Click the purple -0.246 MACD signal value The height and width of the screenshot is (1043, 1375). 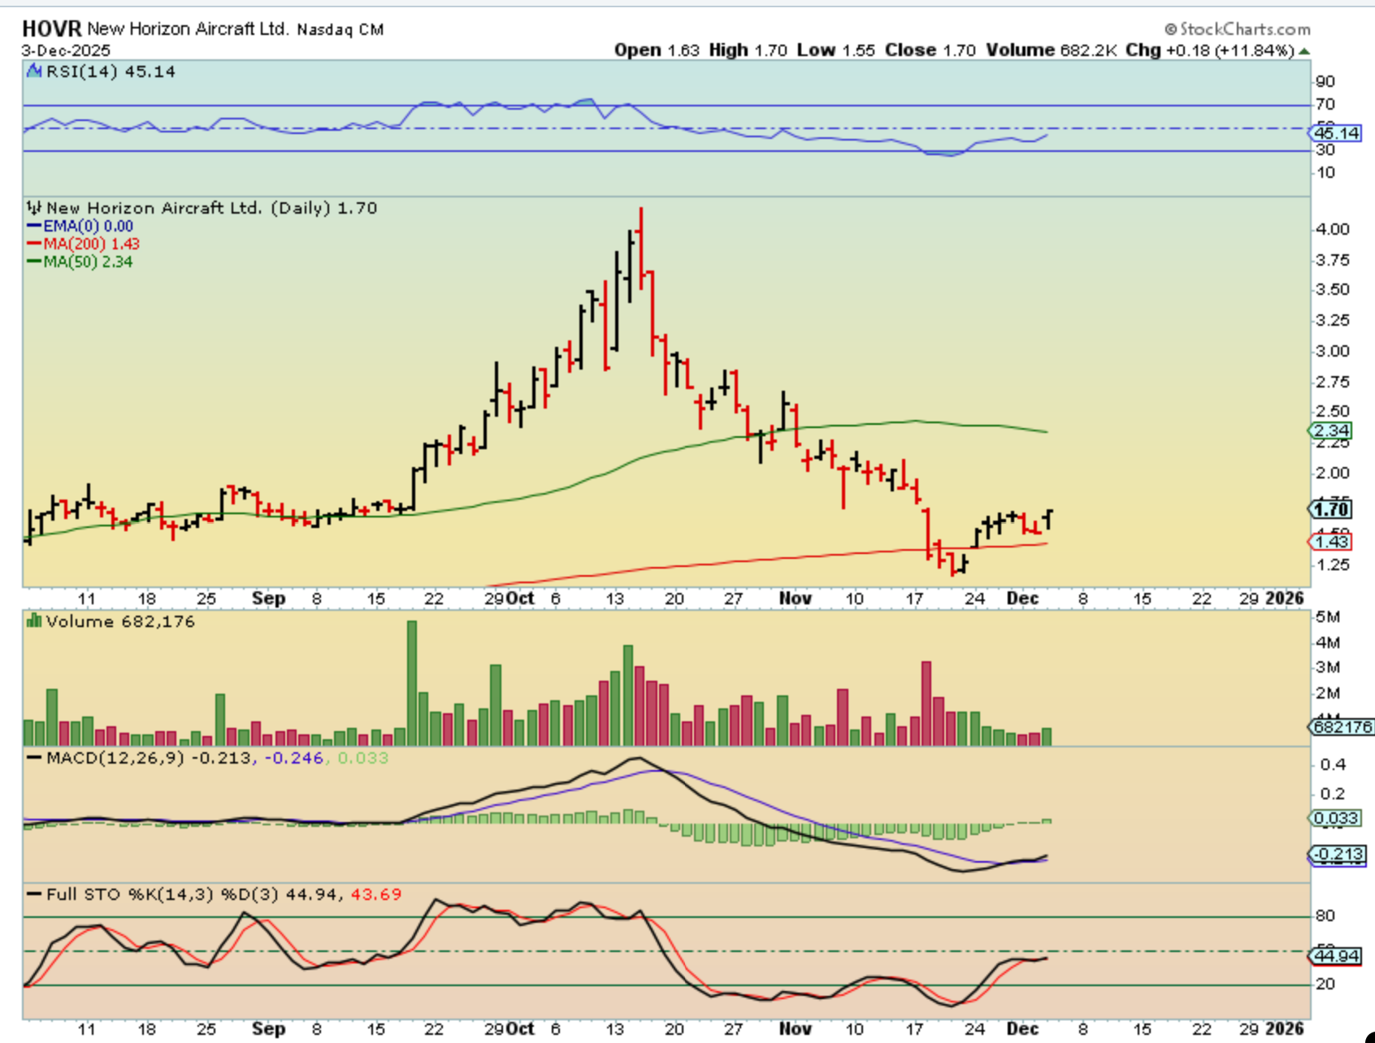point(294,758)
